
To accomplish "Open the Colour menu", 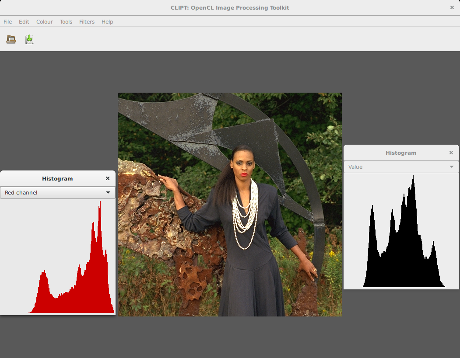I will coord(45,22).
